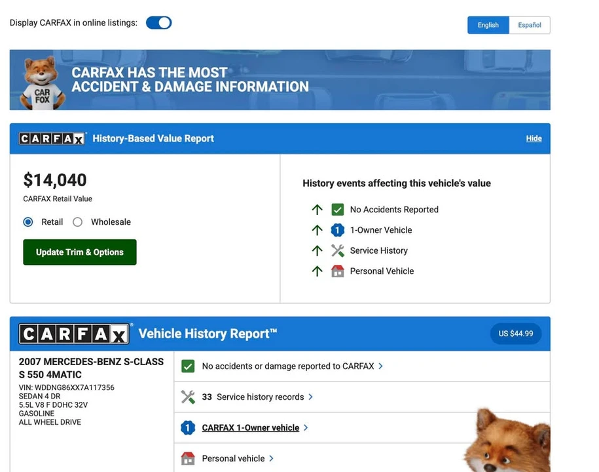
Task: Toggle Display CARFAX in online listings switch
Action: 158,23
